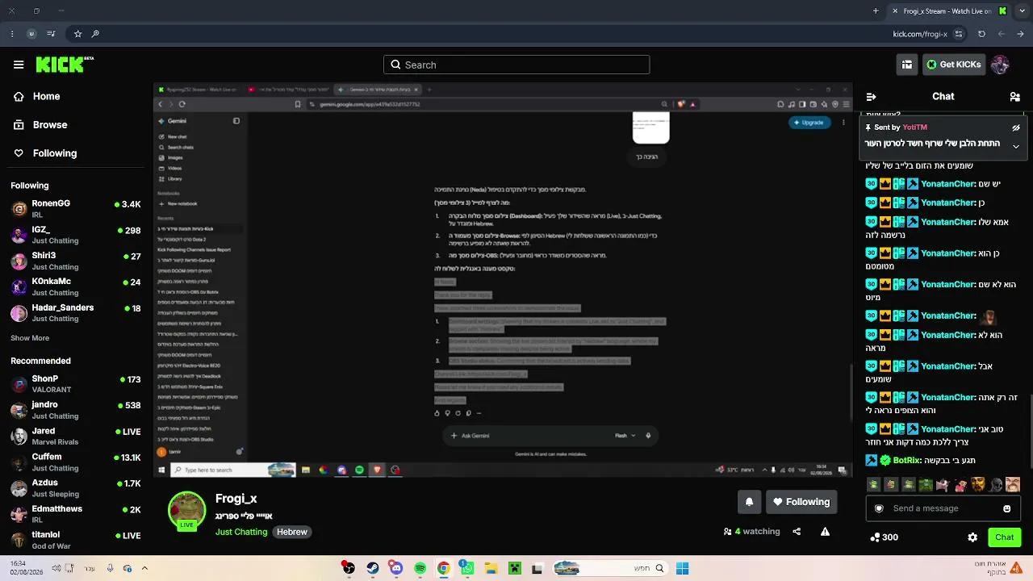
Task: Switch to Chrome in the taskbar
Action: [443, 568]
